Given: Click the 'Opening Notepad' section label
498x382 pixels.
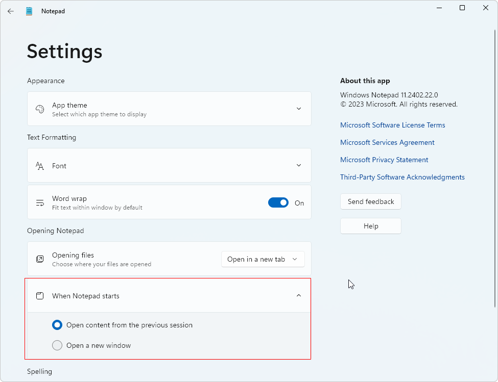Looking at the screenshot, I should tap(56, 231).
